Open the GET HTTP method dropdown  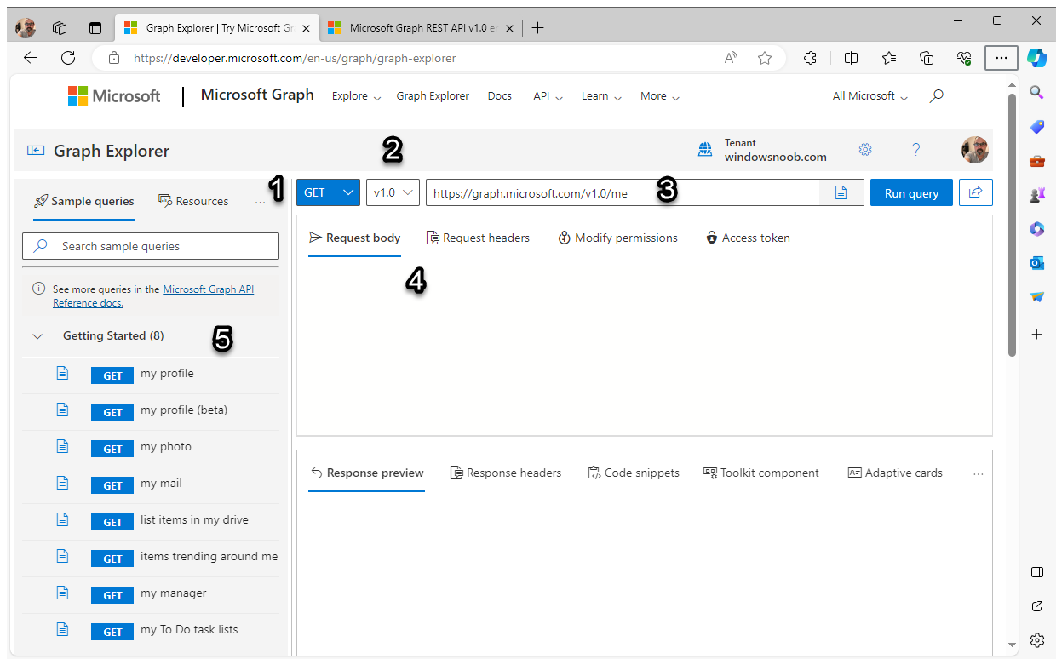(328, 192)
